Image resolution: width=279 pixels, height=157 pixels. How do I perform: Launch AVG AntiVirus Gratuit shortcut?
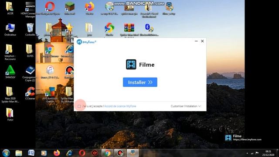50,95
